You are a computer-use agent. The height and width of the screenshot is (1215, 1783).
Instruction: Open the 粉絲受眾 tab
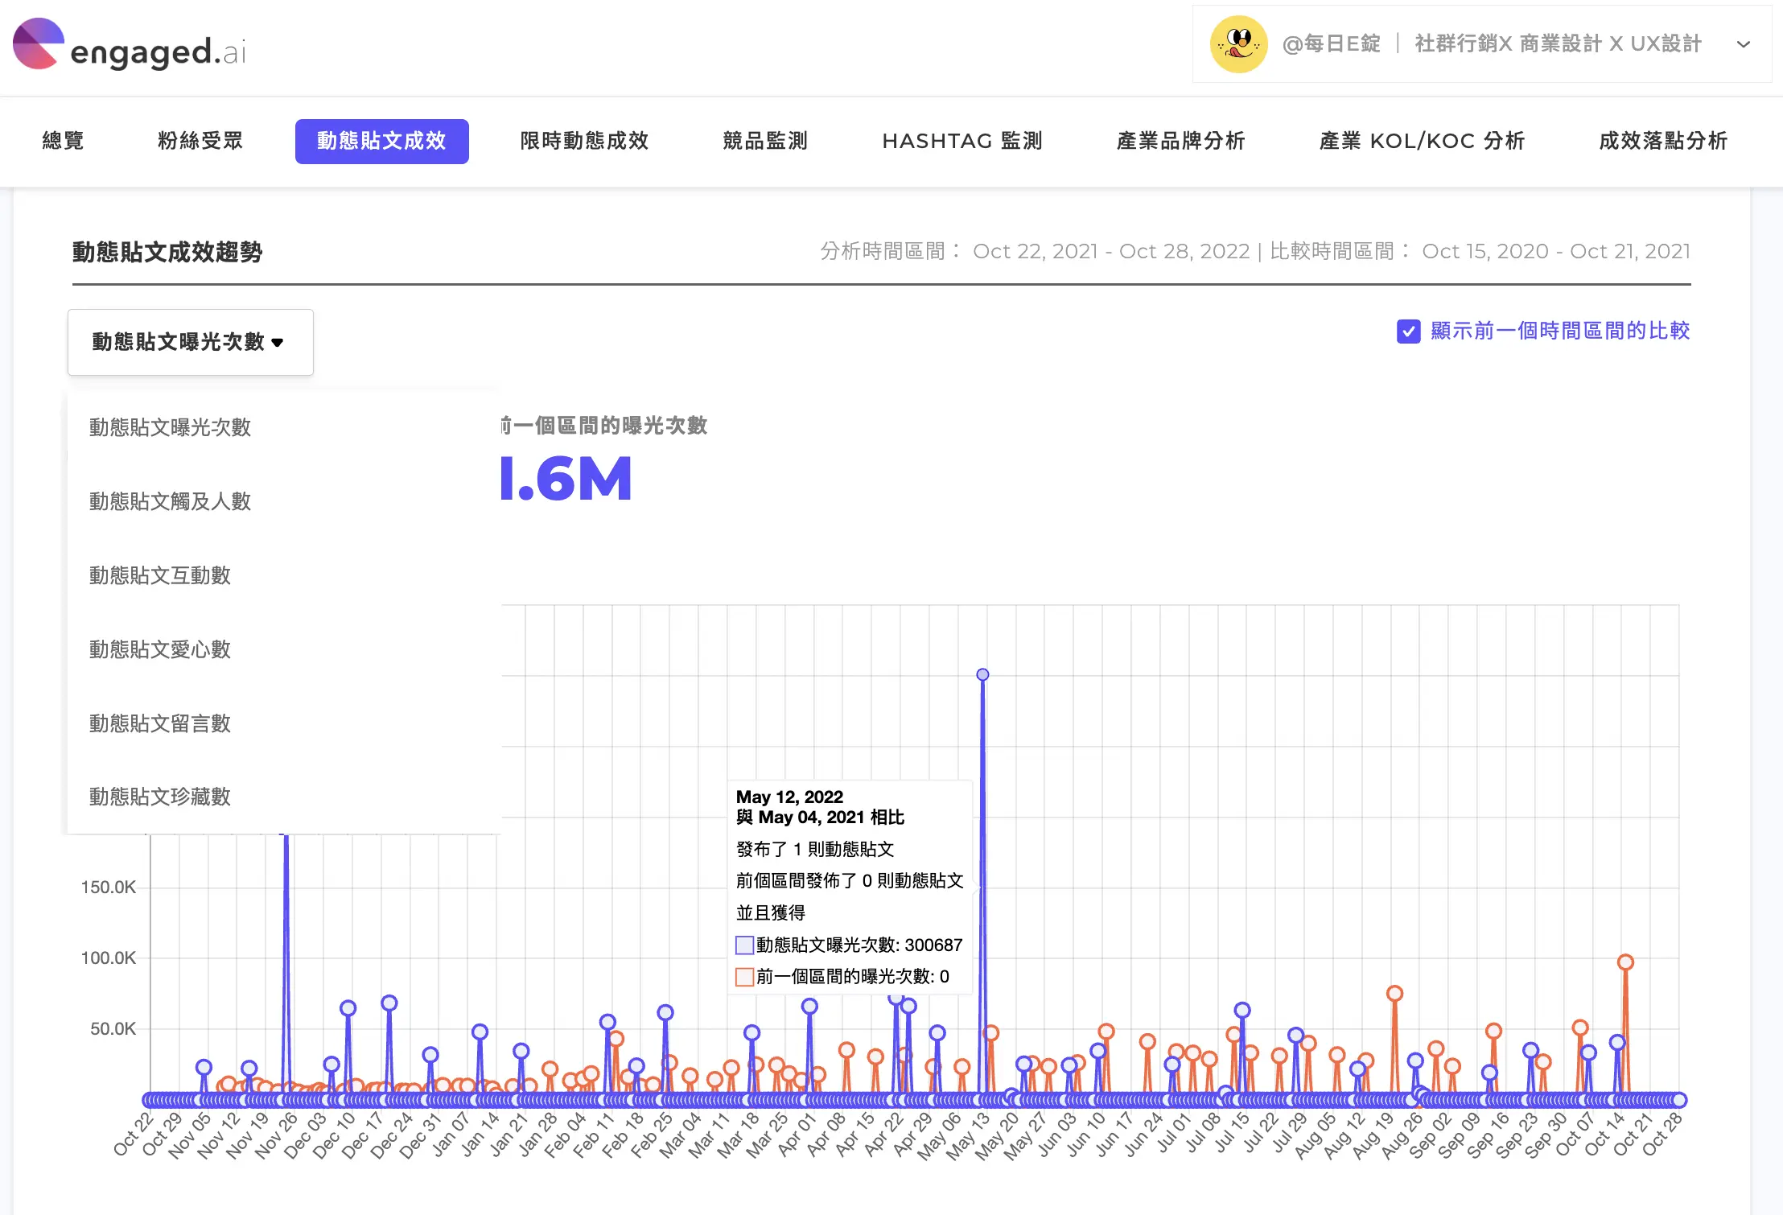coord(200,141)
